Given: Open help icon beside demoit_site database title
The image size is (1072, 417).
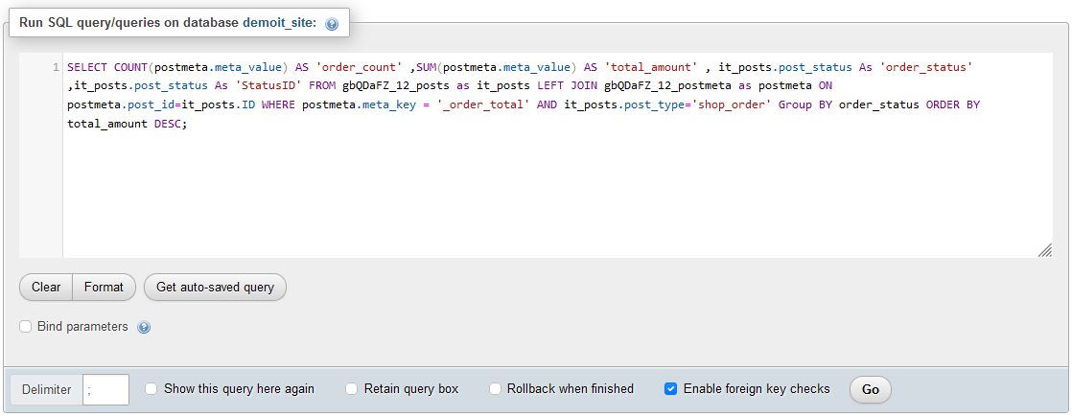Looking at the screenshot, I should pyautogui.click(x=332, y=24).
